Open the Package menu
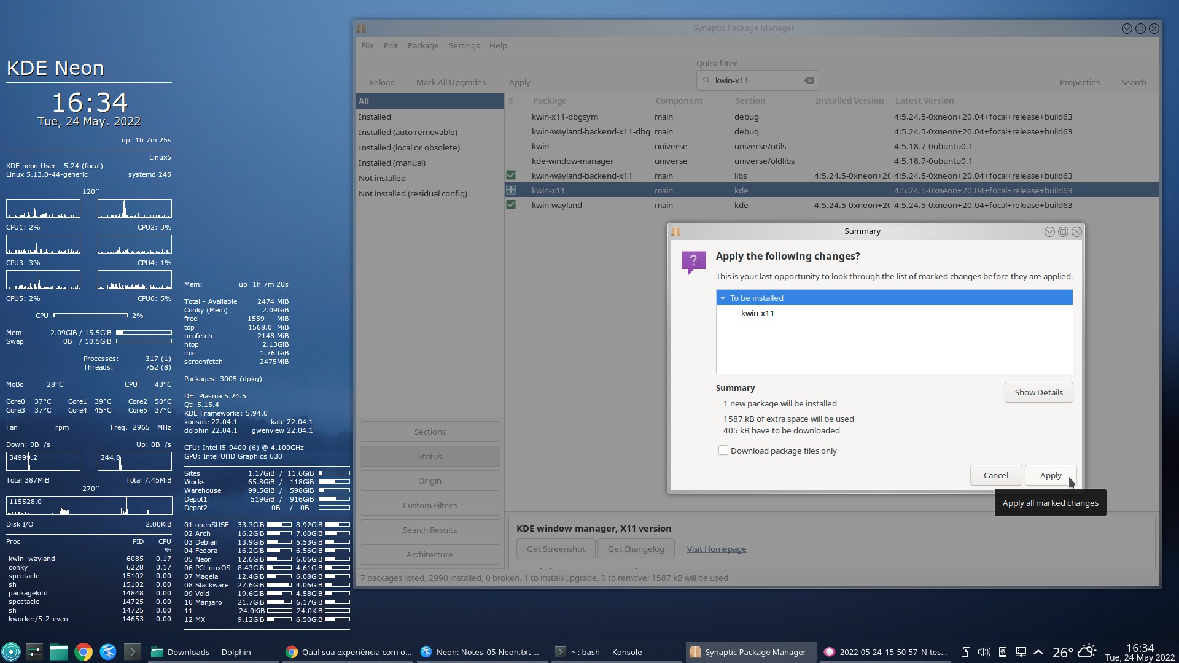This screenshot has width=1179, height=663. pos(423,45)
